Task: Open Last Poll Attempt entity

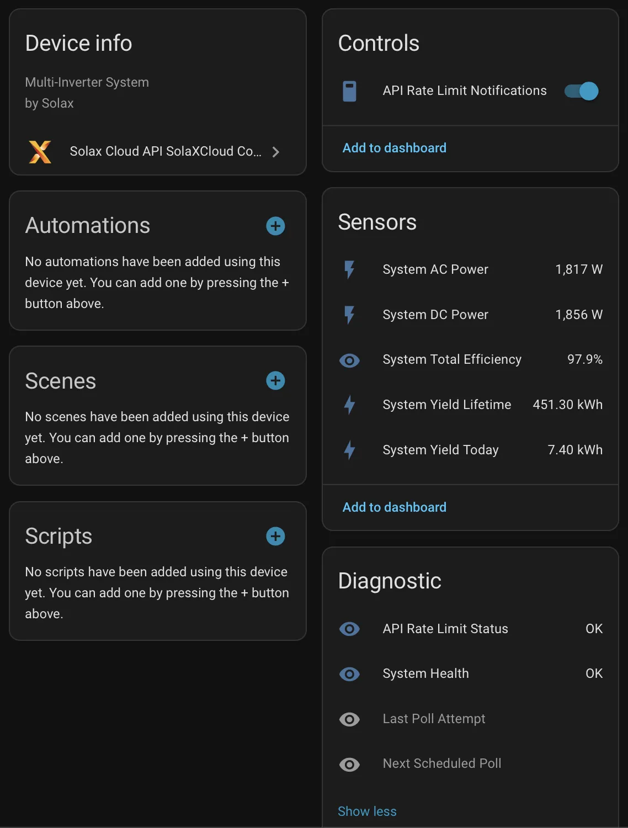Action: point(470,719)
